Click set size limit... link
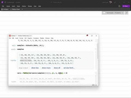This screenshot has width=131, height=98. pyautogui.click(x=69, y=68)
